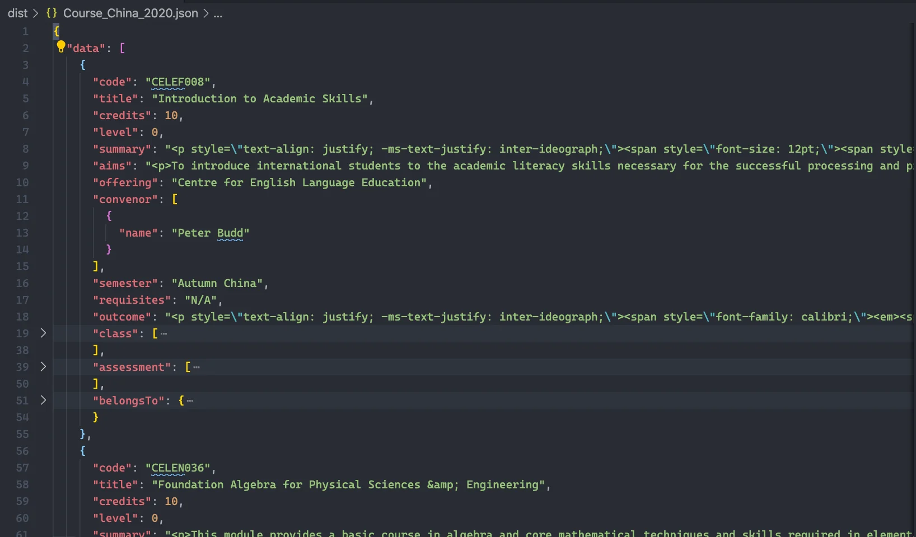
Task: Click the breadcrumb ellipsis symbol item
Action: 218,13
